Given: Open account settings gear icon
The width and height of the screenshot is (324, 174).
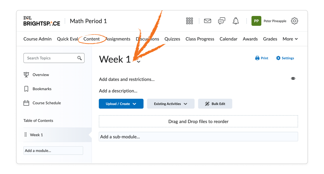Looking at the screenshot, I should [x=294, y=21].
